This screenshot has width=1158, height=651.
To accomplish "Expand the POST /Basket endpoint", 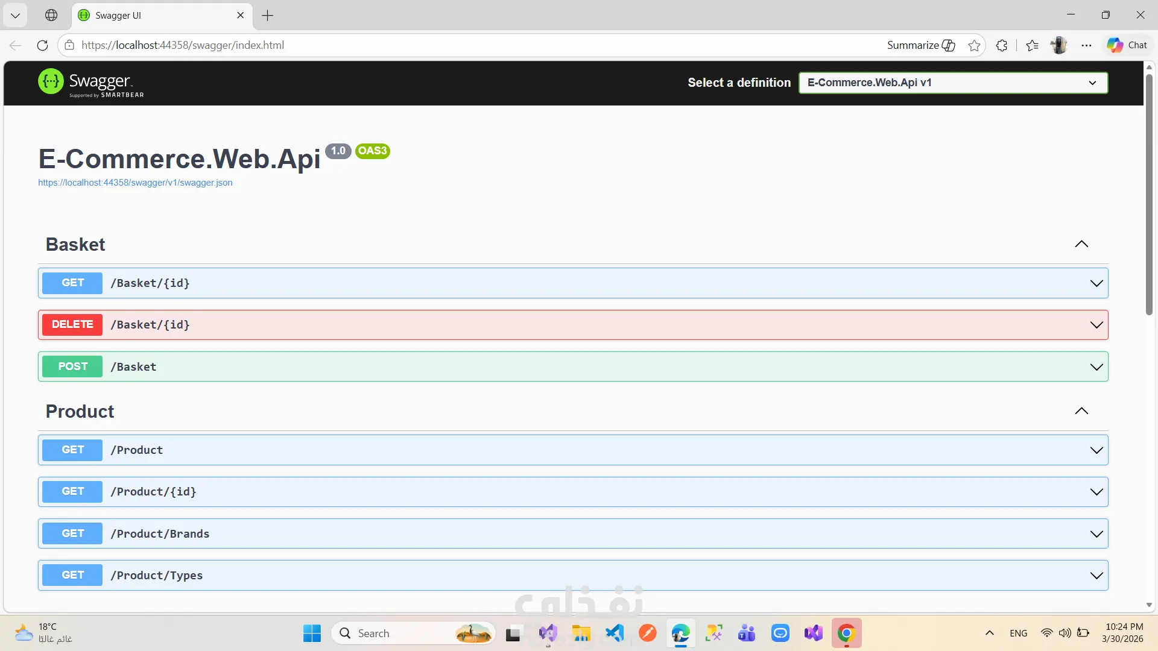I will point(1096,366).
